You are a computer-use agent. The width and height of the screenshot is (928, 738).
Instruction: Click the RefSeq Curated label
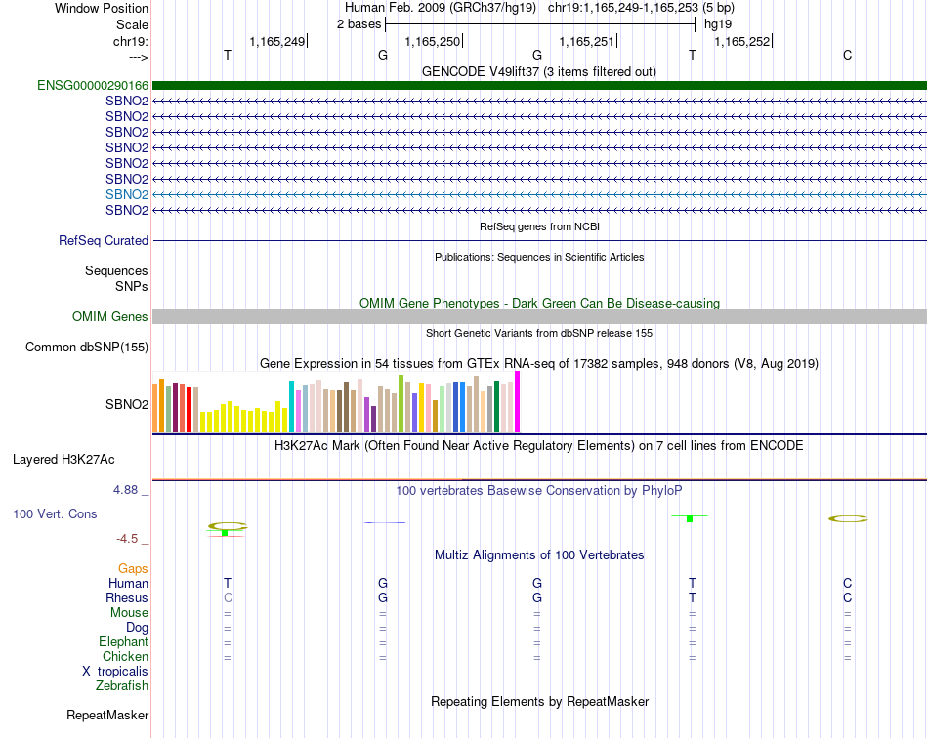pos(103,241)
